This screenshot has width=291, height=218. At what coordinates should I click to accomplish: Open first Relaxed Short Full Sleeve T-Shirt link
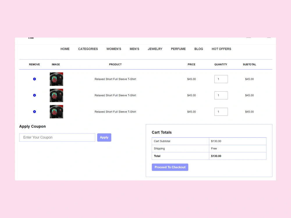(x=115, y=79)
